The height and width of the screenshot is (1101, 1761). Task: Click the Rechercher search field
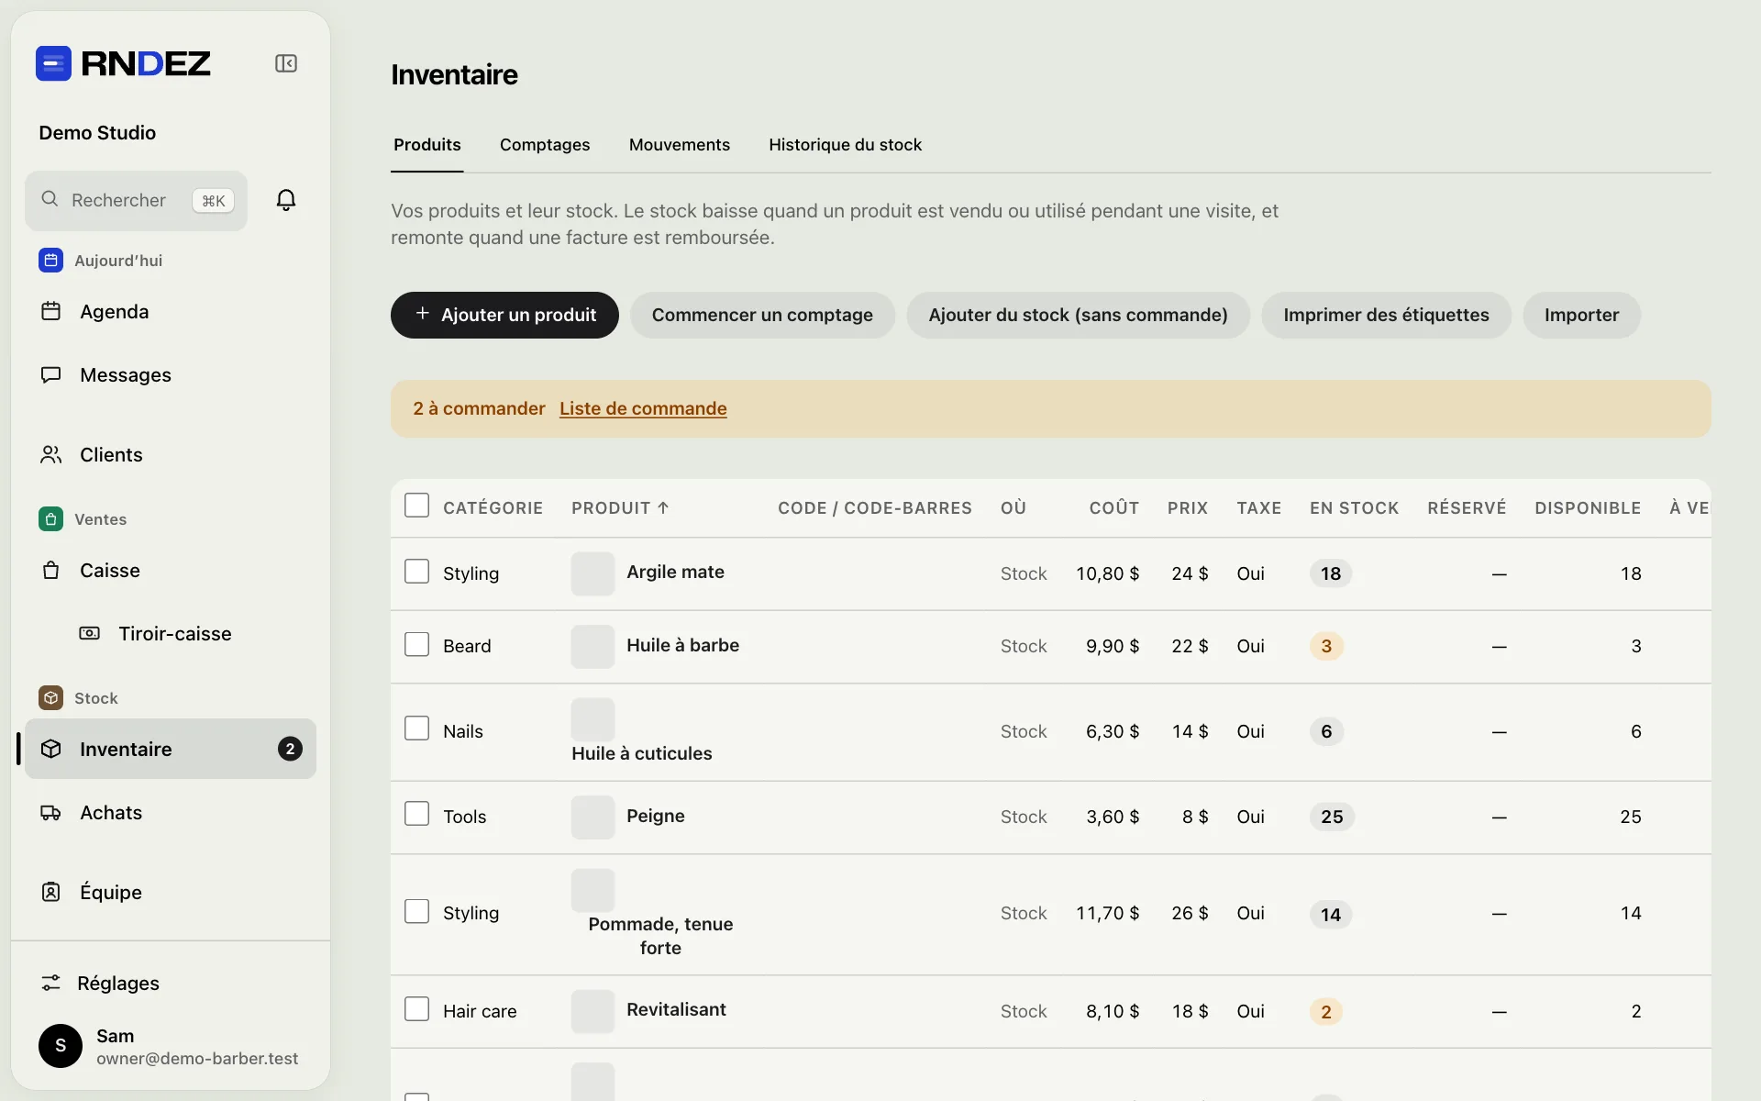coord(136,200)
